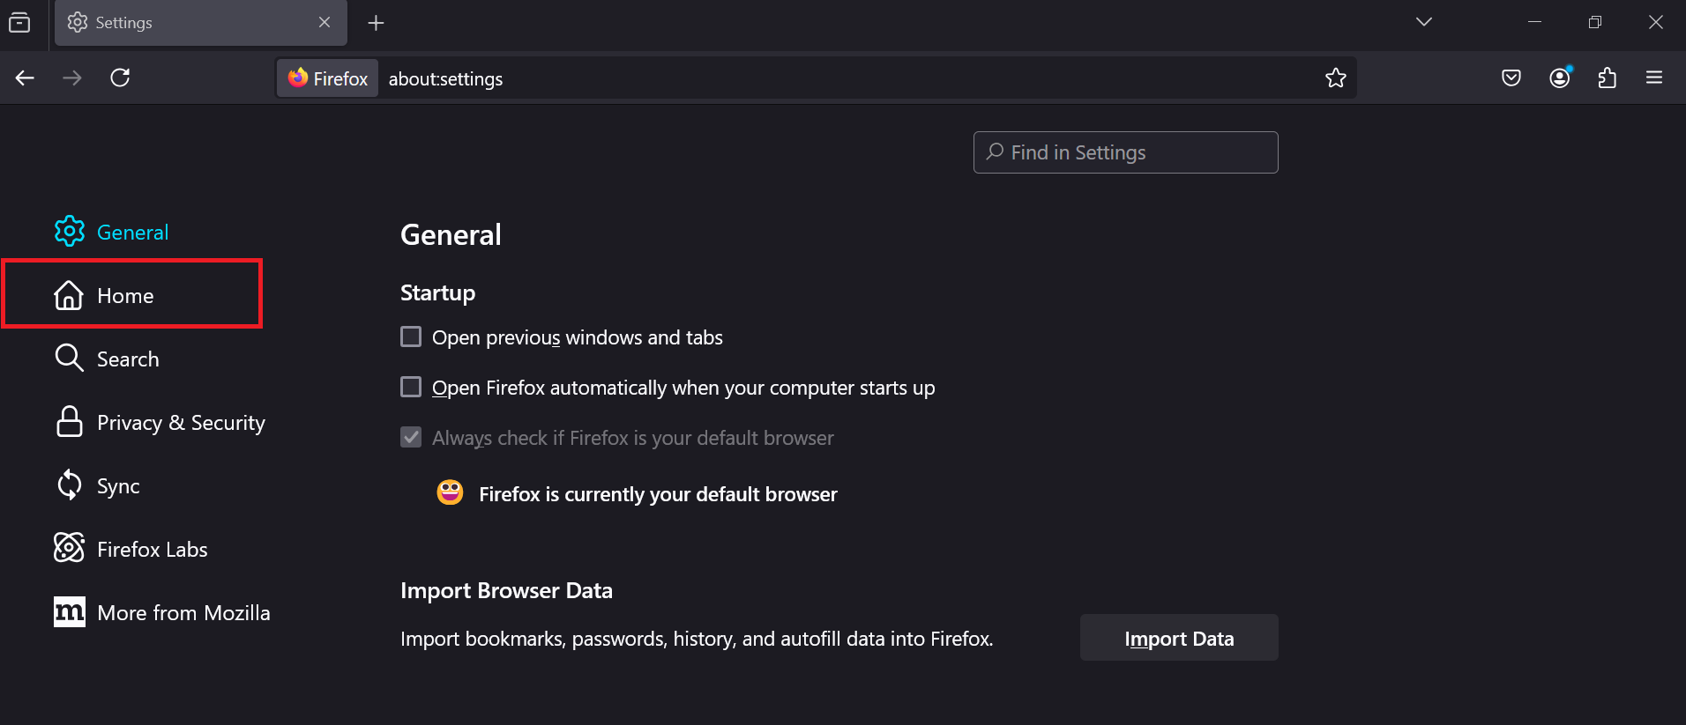
Task: Open the Extensions puzzle icon
Action: coord(1608,78)
